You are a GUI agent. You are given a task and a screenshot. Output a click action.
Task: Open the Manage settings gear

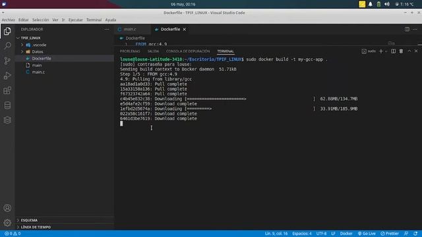(7, 223)
